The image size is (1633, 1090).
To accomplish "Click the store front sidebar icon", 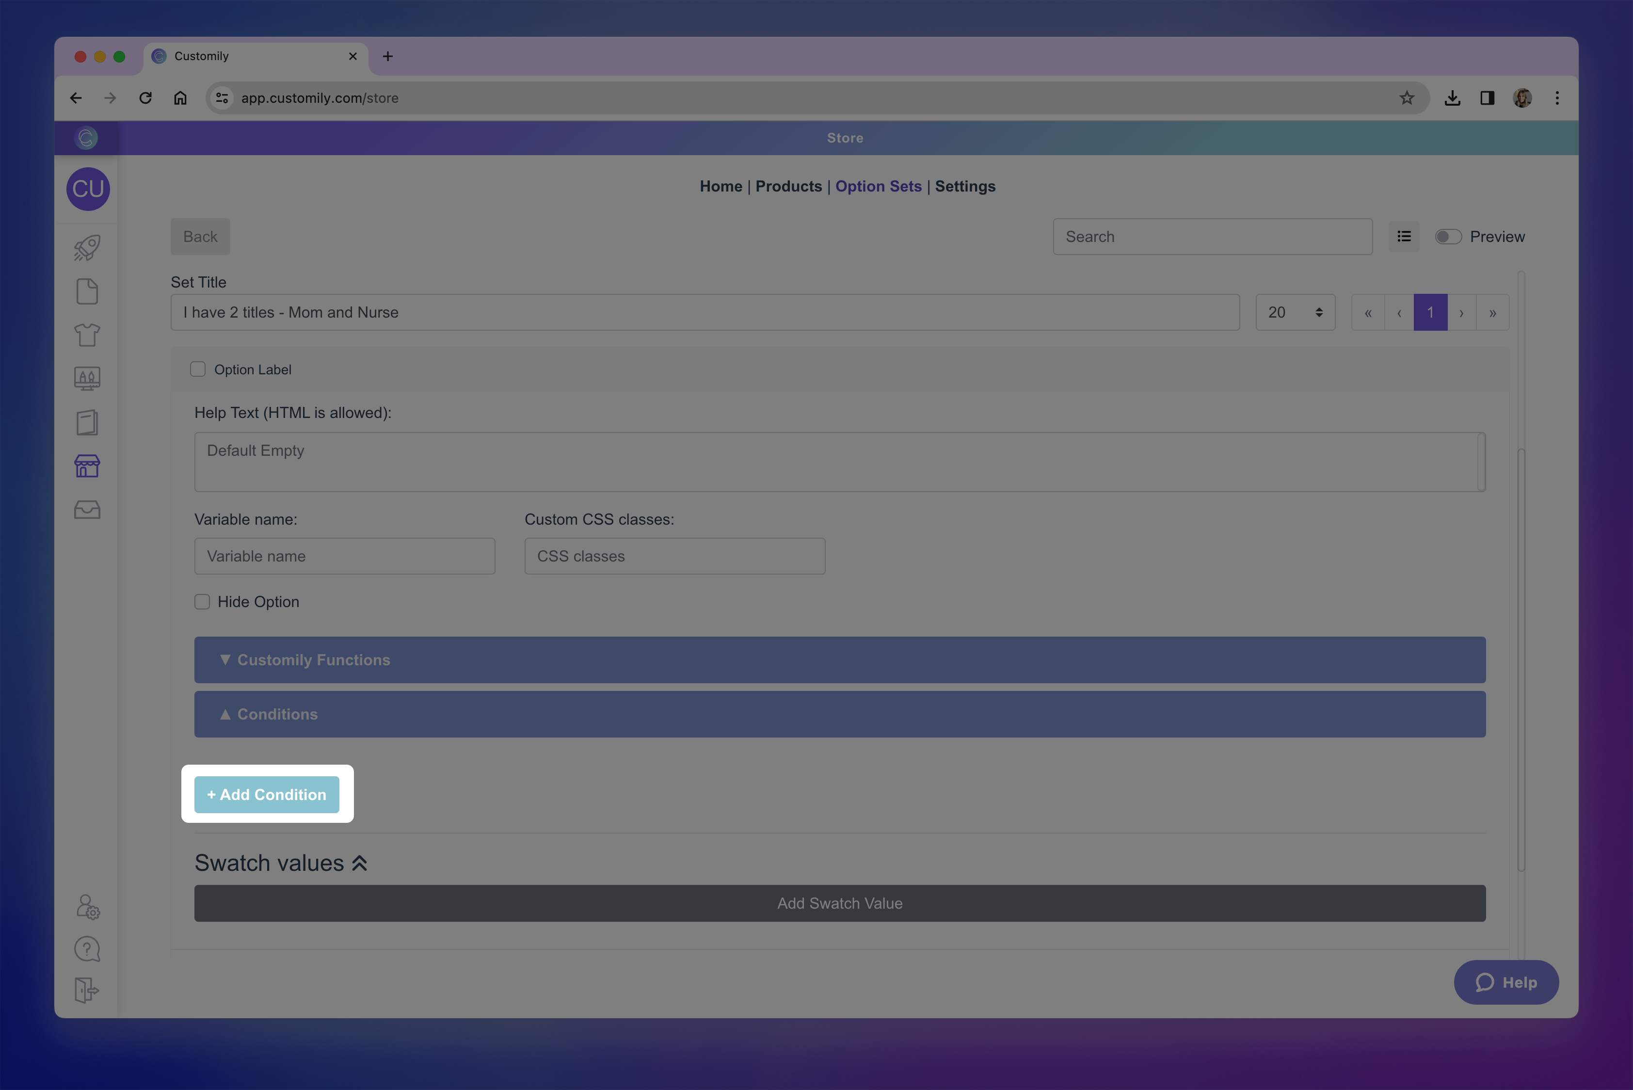I will click(87, 466).
